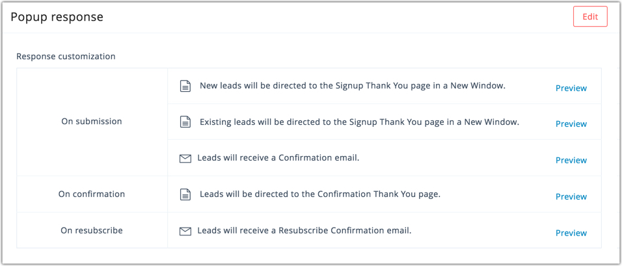
Task: Preview the New leads Signup Thank You page
Action: (x=571, y=88)
